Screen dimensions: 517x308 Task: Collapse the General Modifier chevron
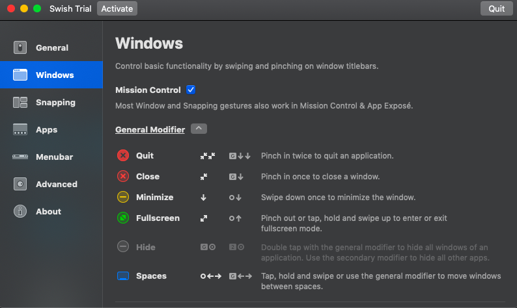(x=199, y=129)
